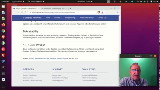This screenshot has height=90, width=160.
Task: Switch to windows 10 annoying tab
Action: coord(54,8)
